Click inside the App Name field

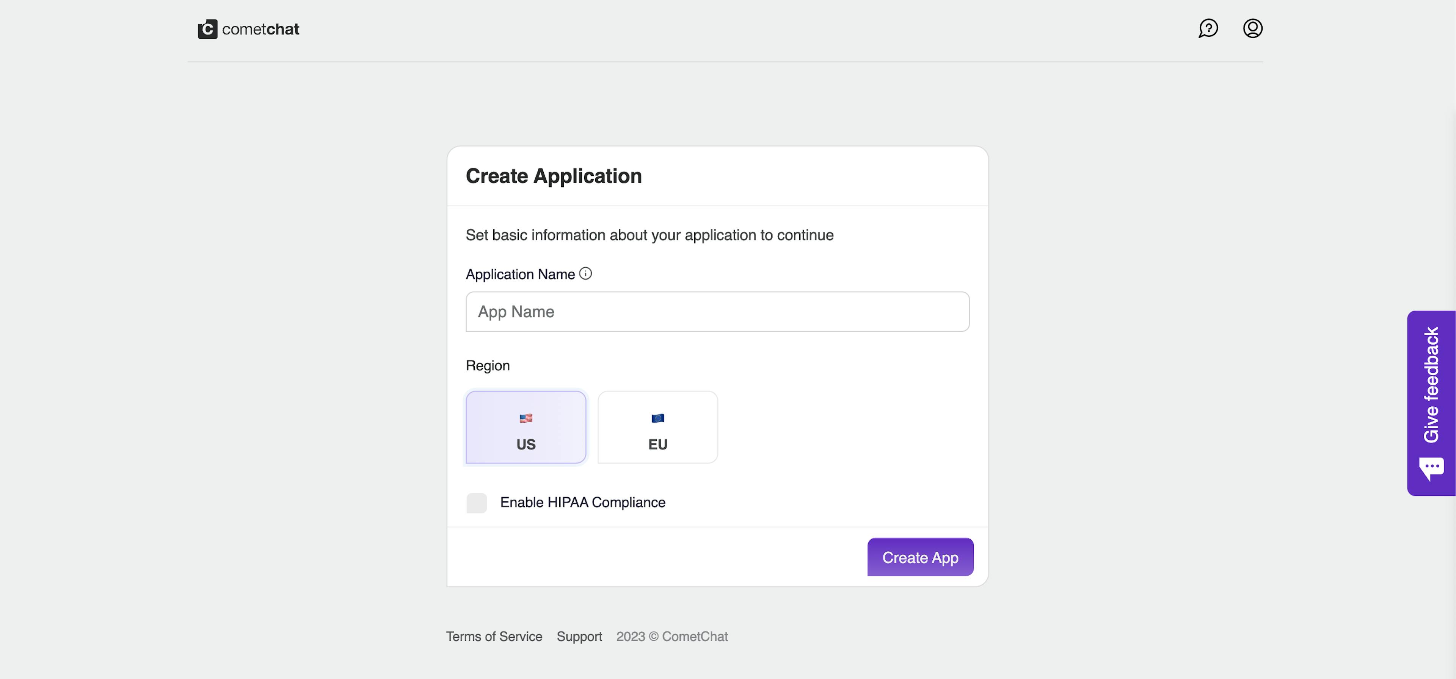717,312
